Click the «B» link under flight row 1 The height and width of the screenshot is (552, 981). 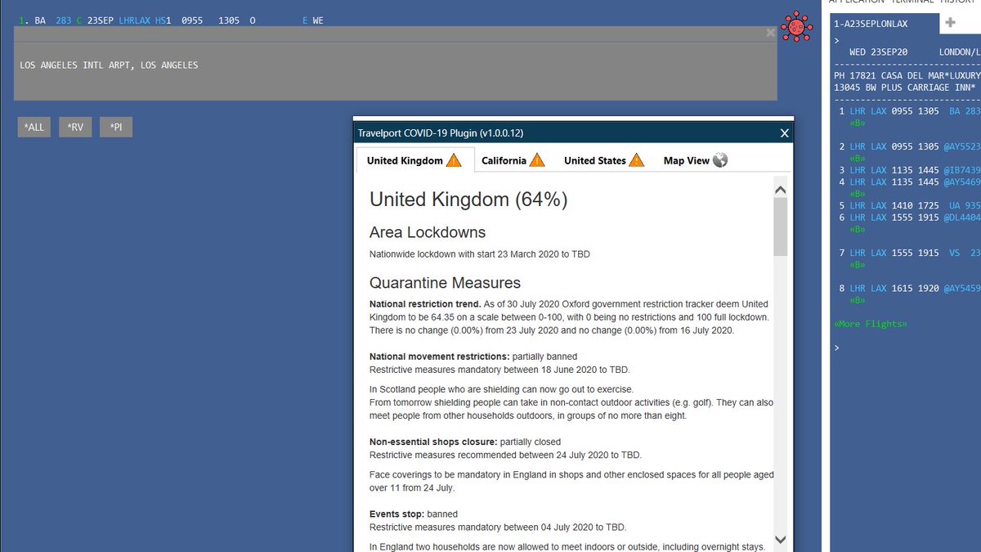click(x=857, y=123)
